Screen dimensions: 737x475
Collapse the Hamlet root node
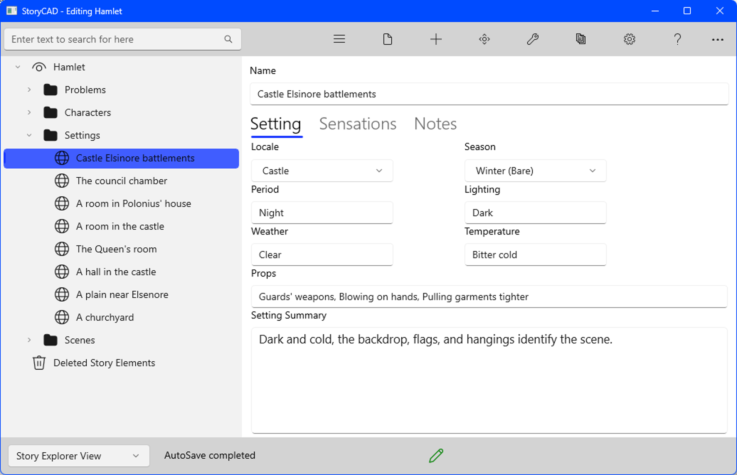pyautogui.click(x=18, y=67)
